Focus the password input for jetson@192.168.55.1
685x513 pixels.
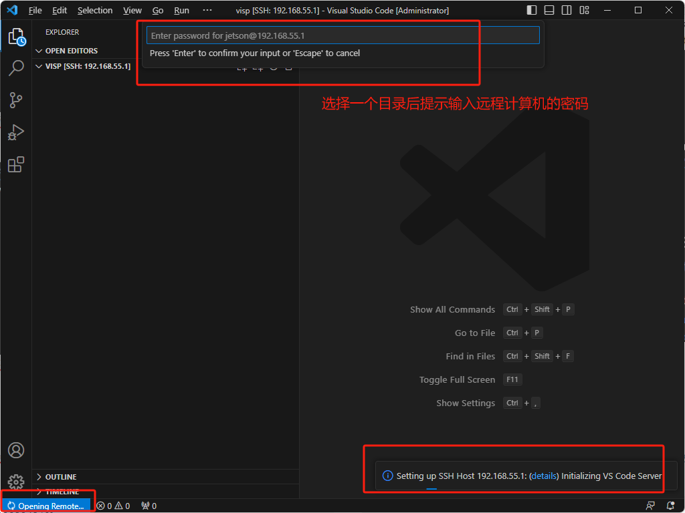pos(343,35)
